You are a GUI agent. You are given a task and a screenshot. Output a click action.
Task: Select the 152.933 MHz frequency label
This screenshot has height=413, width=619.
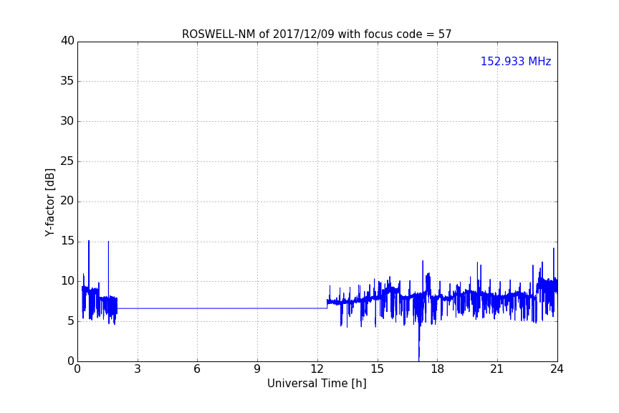[516, 61]
